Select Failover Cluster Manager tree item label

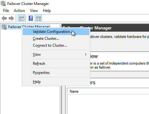[29, 27]
